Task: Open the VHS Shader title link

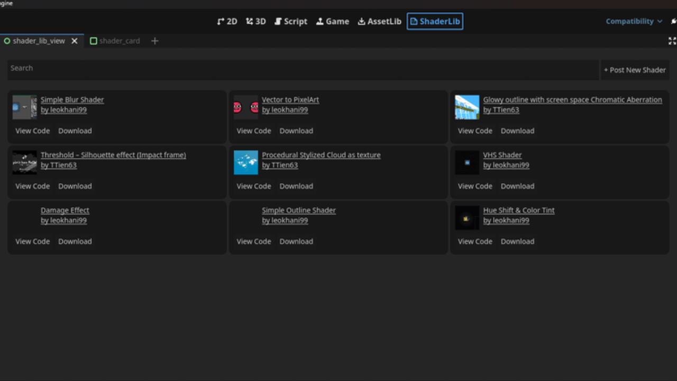Action: click(x=502, y=155)
